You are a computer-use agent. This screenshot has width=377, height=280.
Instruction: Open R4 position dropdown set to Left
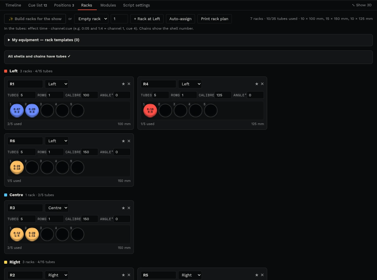coord(190,84)
